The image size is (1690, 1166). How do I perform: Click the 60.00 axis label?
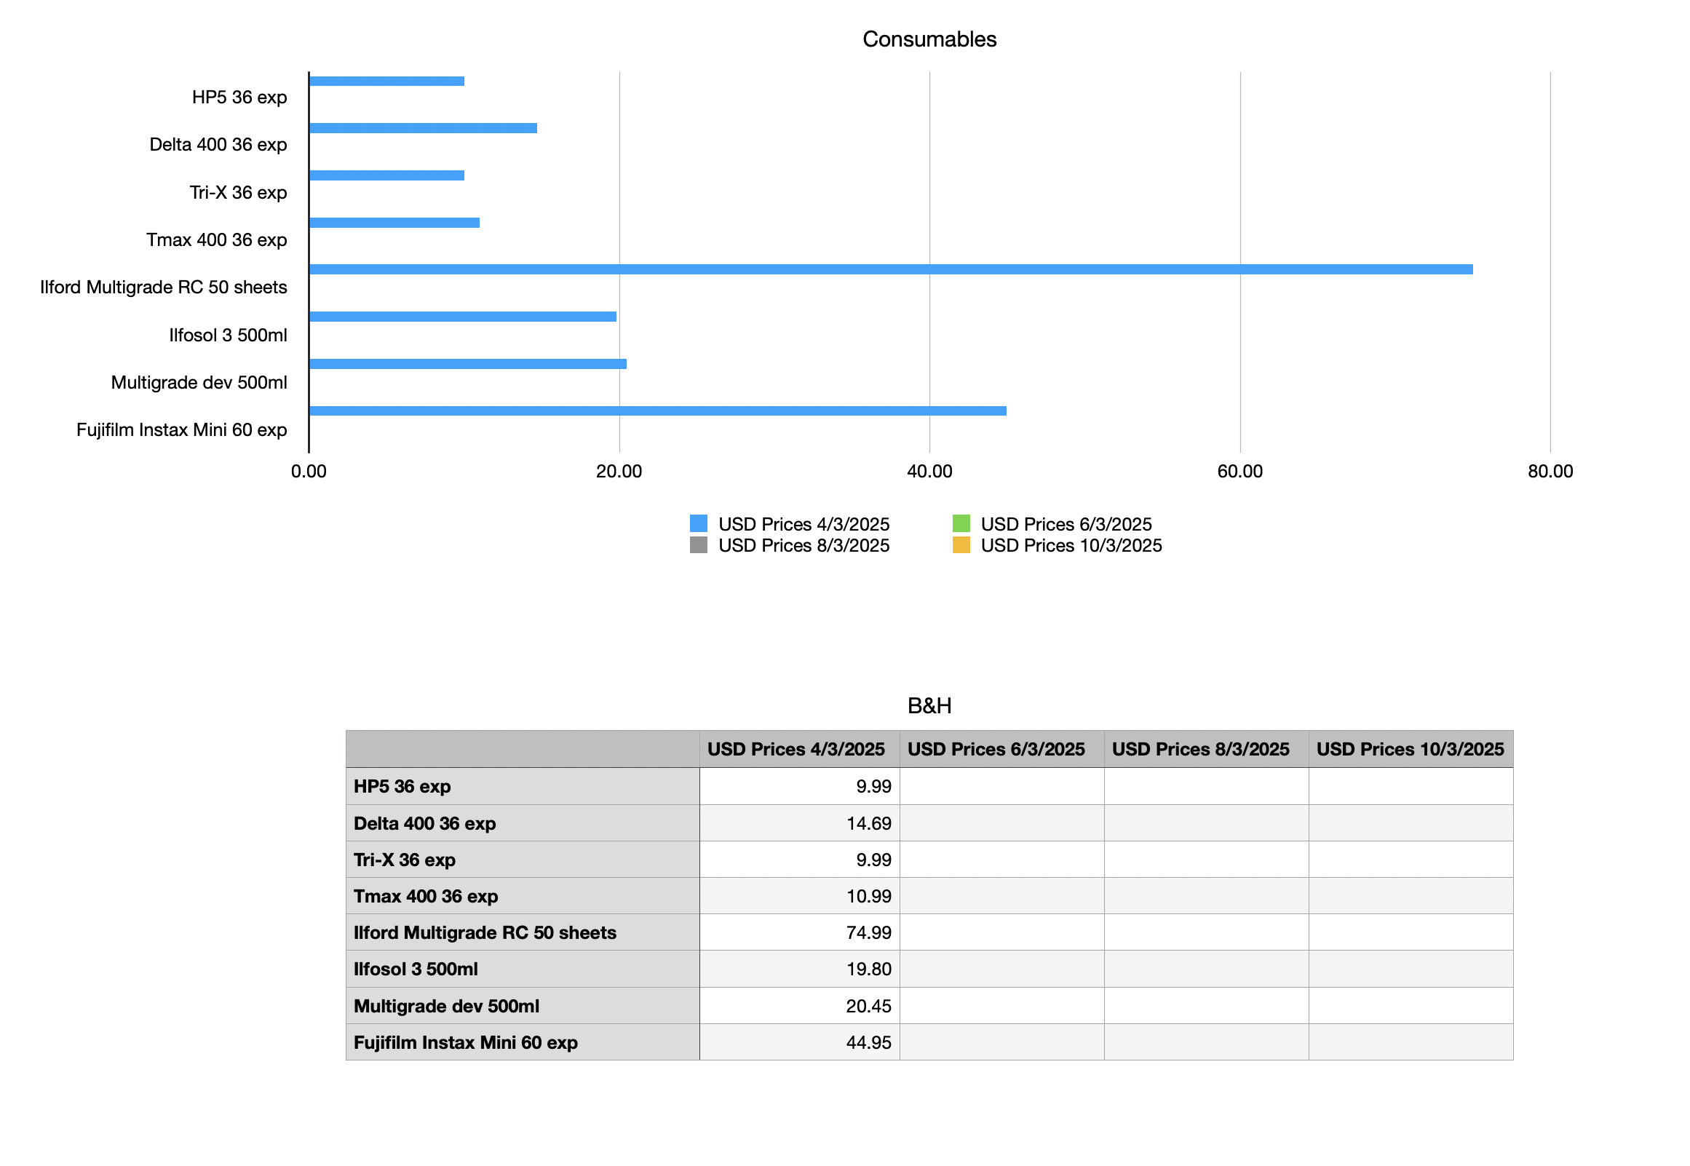(1239, 471)
